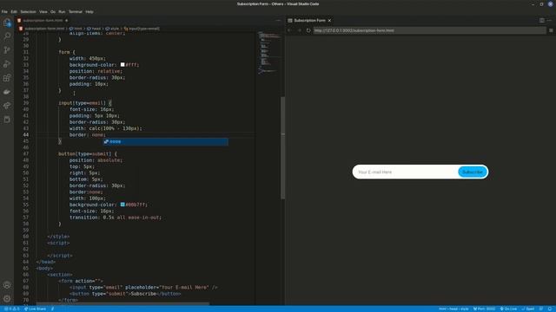
Task: Open the Terminal menu
Action: coord(76,11)
